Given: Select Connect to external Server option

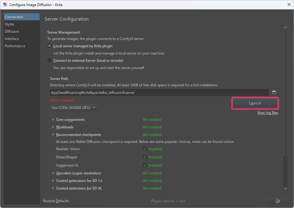Looking at the screenshot, I should [x=49, y=61].
